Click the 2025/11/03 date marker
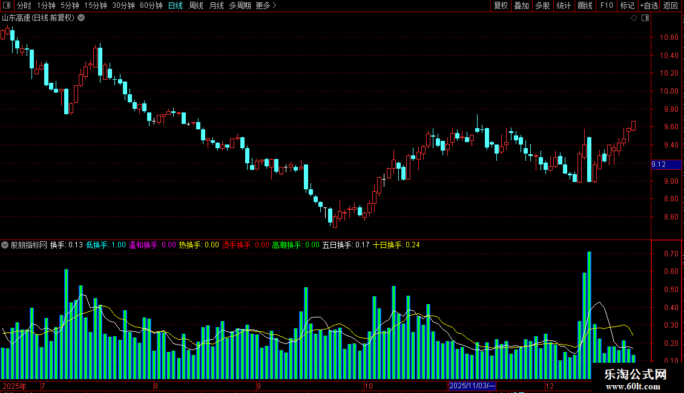Viewport: 684px width, 393px height. tap(472, 386)
